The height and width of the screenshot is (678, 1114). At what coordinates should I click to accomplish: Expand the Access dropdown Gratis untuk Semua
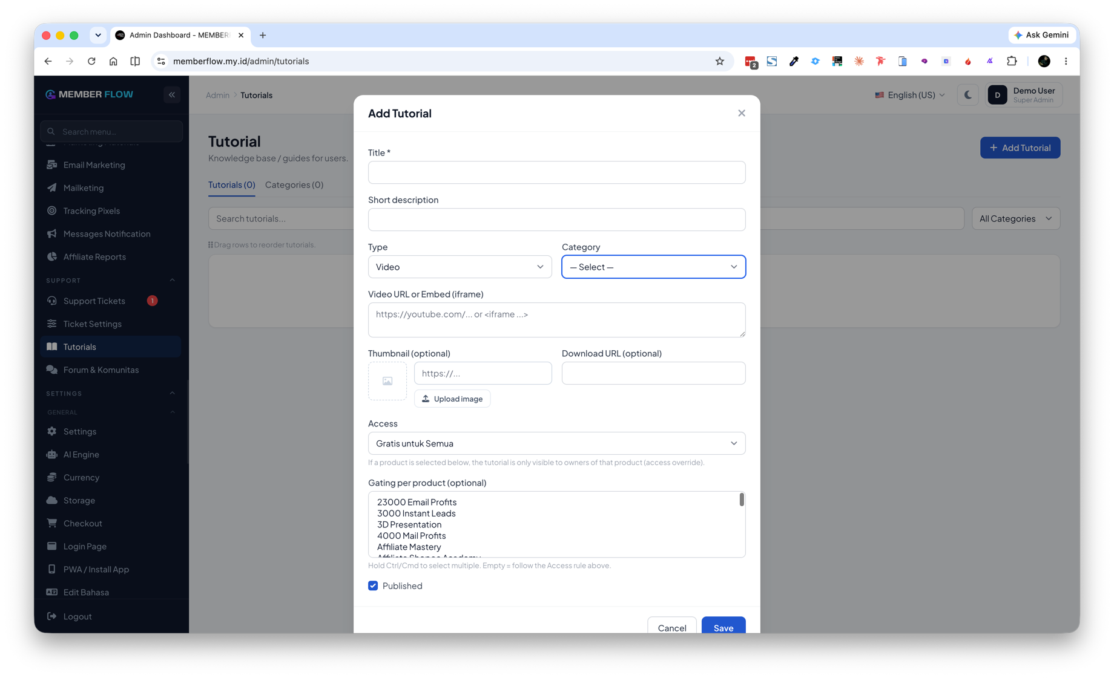tap(556, 443)
